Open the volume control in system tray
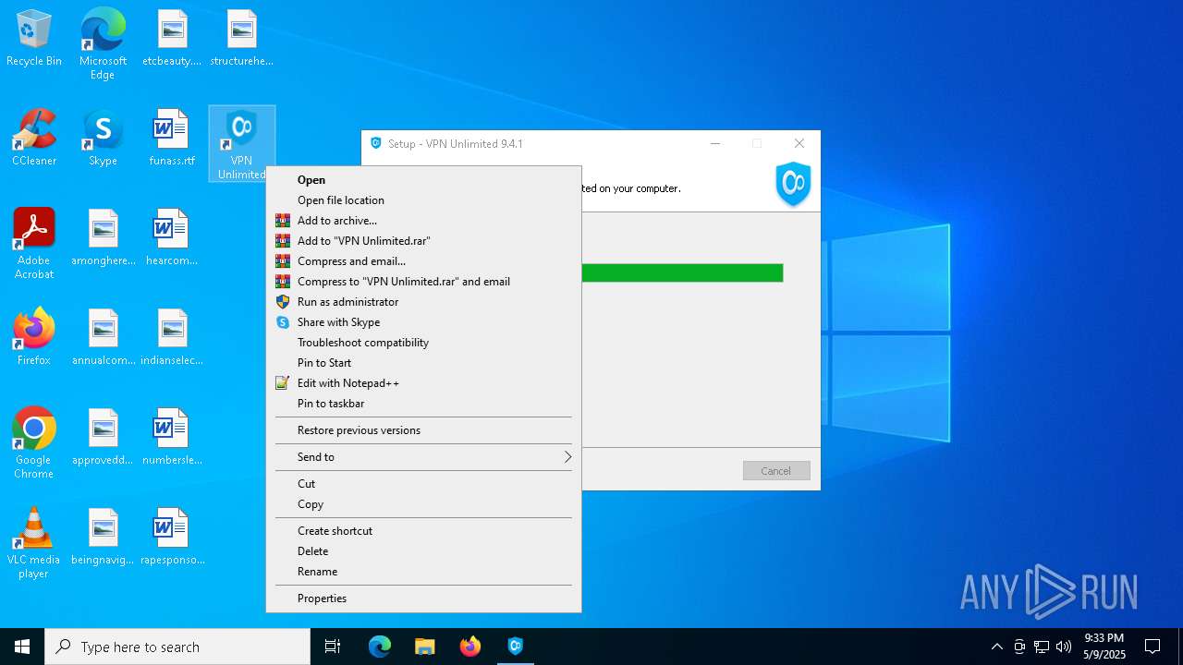The height and width of the screenshot is (665, 1183). 1064,647
